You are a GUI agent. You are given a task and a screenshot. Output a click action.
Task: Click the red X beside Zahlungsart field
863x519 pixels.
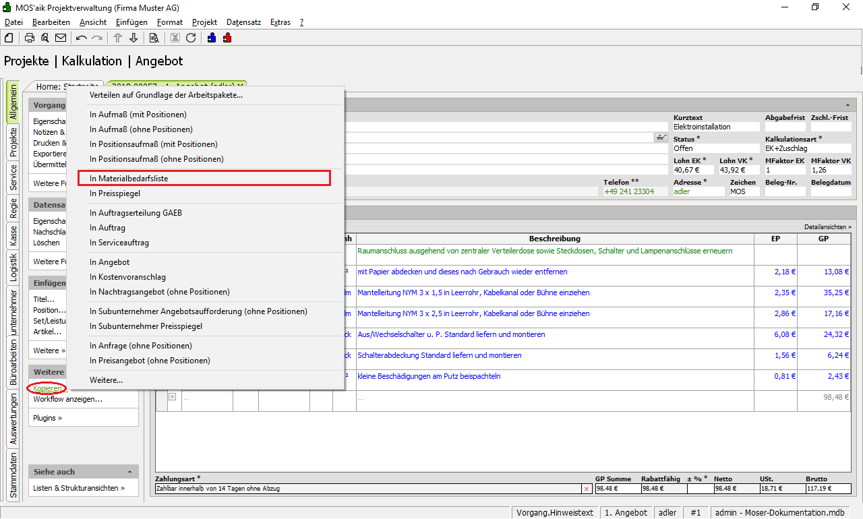[587, 488]
